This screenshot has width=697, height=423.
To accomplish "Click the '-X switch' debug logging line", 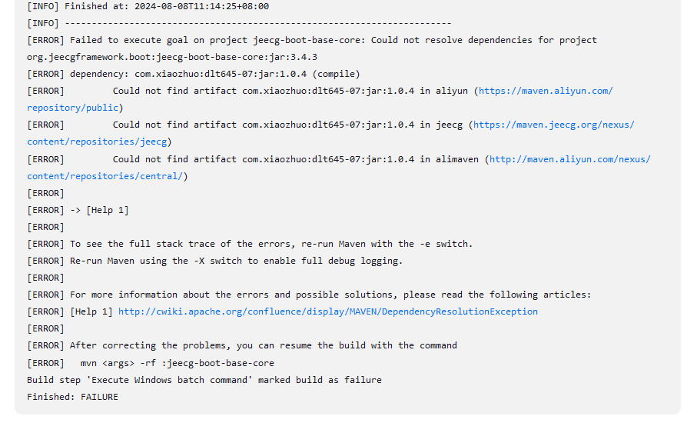I will point(214,261).
